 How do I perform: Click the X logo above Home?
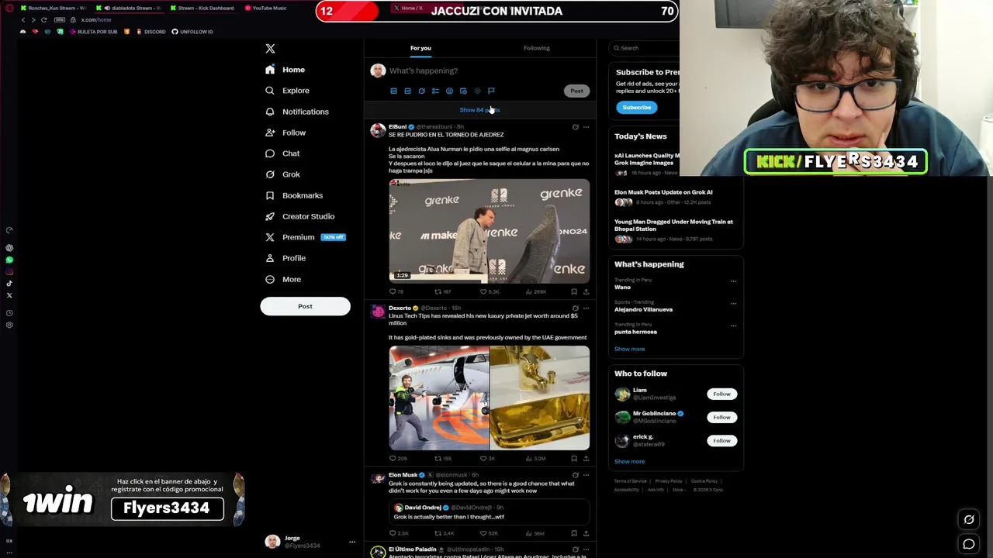pos(270,49)
